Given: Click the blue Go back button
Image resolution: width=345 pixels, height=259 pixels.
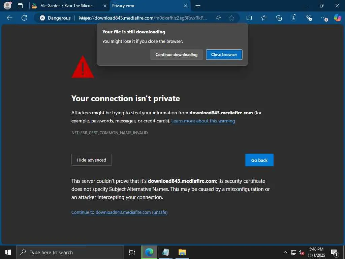Looking at the screenshot, I should (x=259, y=160).
